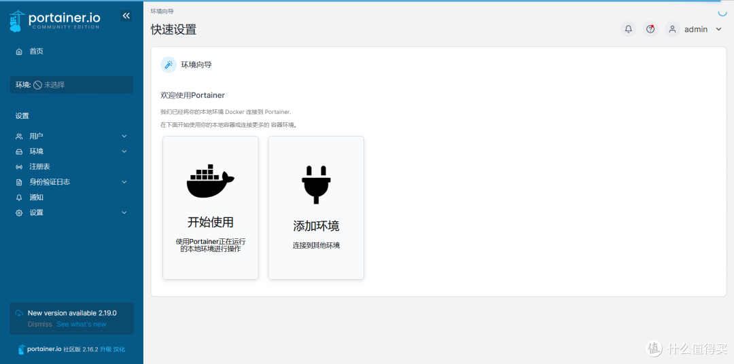Click the Portainer.io logo in sidebar header

tap(55, 21)
